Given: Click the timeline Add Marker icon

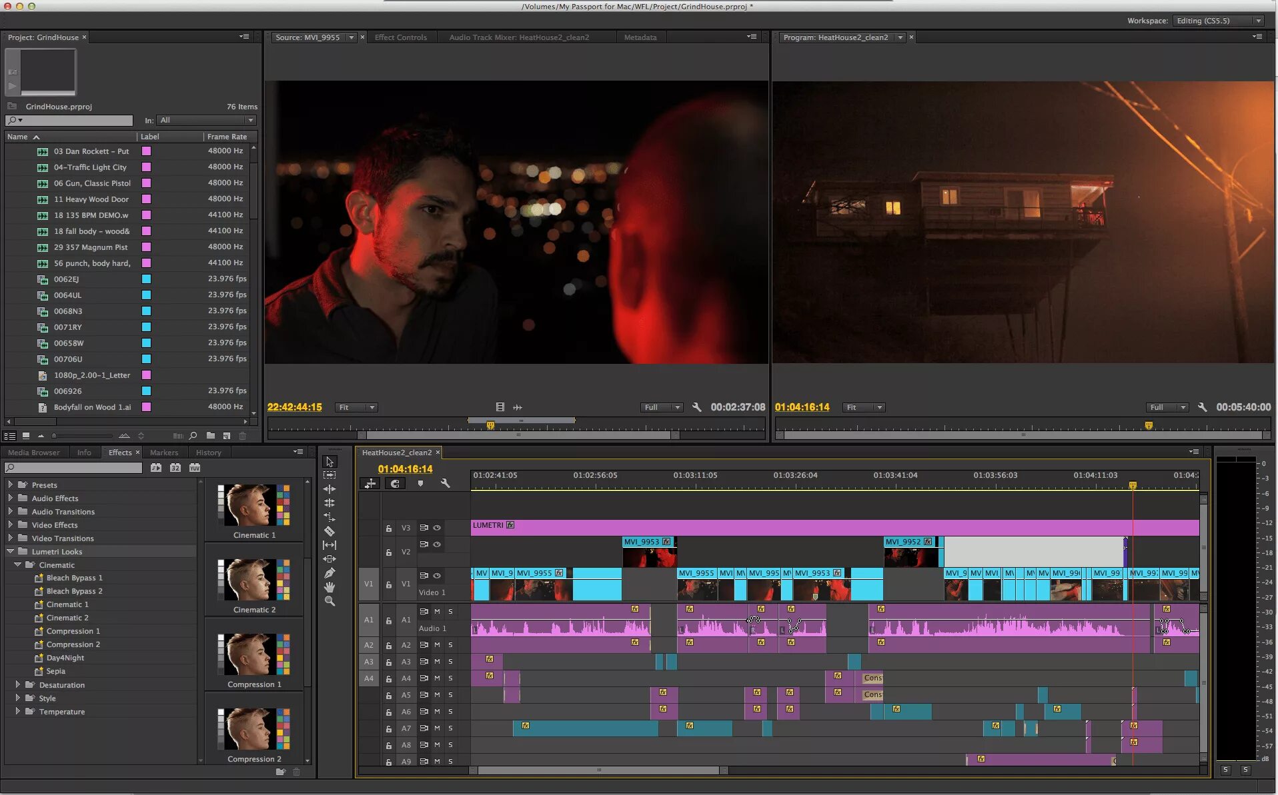Looking at the screenshot, I should click(420, 484).
